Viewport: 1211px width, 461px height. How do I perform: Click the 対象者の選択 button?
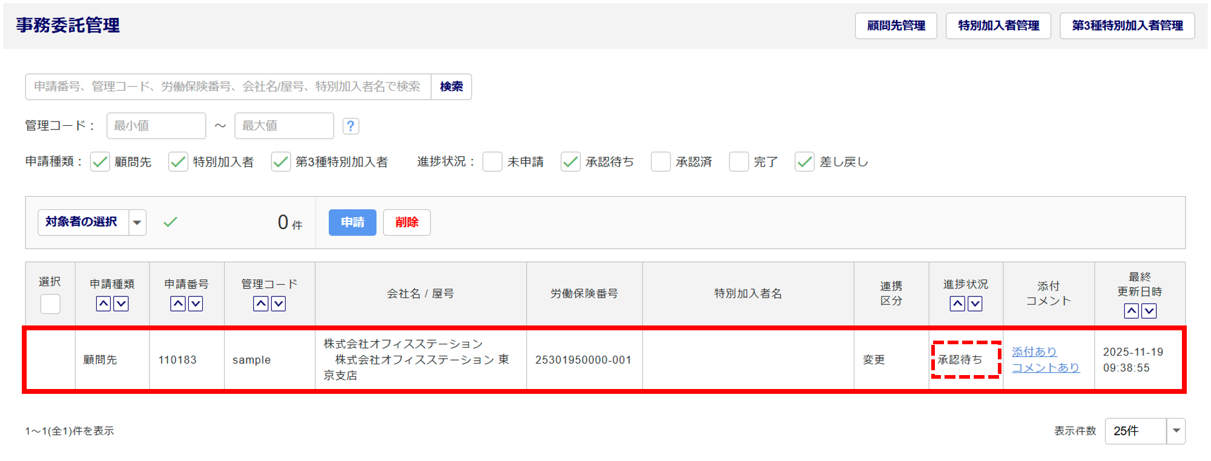(83, 223)
